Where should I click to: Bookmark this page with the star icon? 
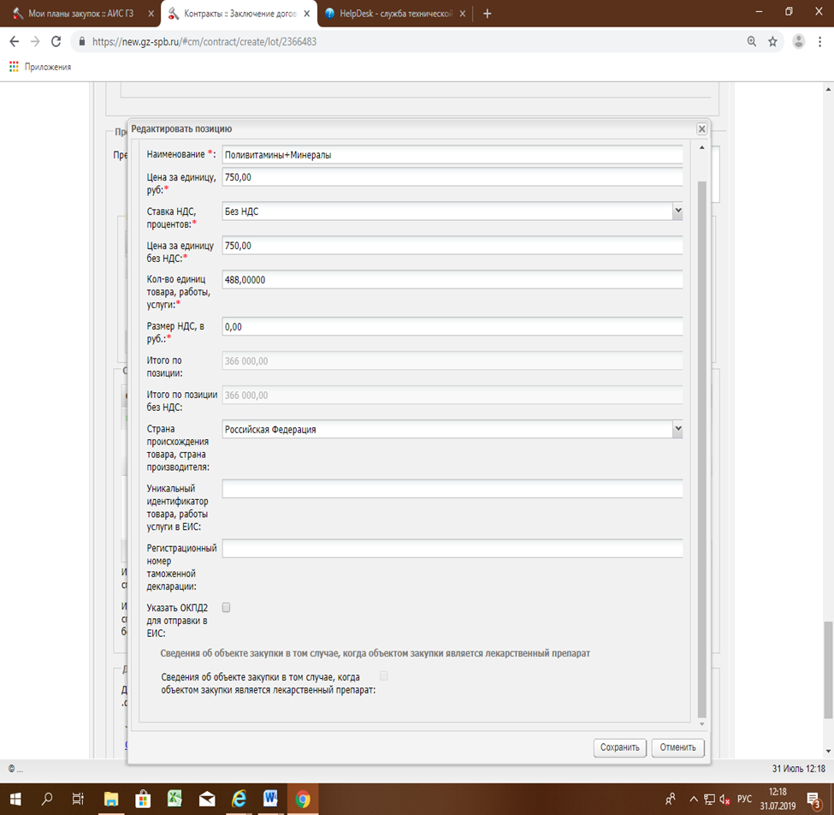pyautogui.click(x=772, y=42)
